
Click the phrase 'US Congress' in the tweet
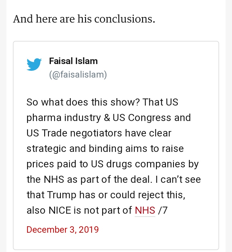[x=142, y=117]
